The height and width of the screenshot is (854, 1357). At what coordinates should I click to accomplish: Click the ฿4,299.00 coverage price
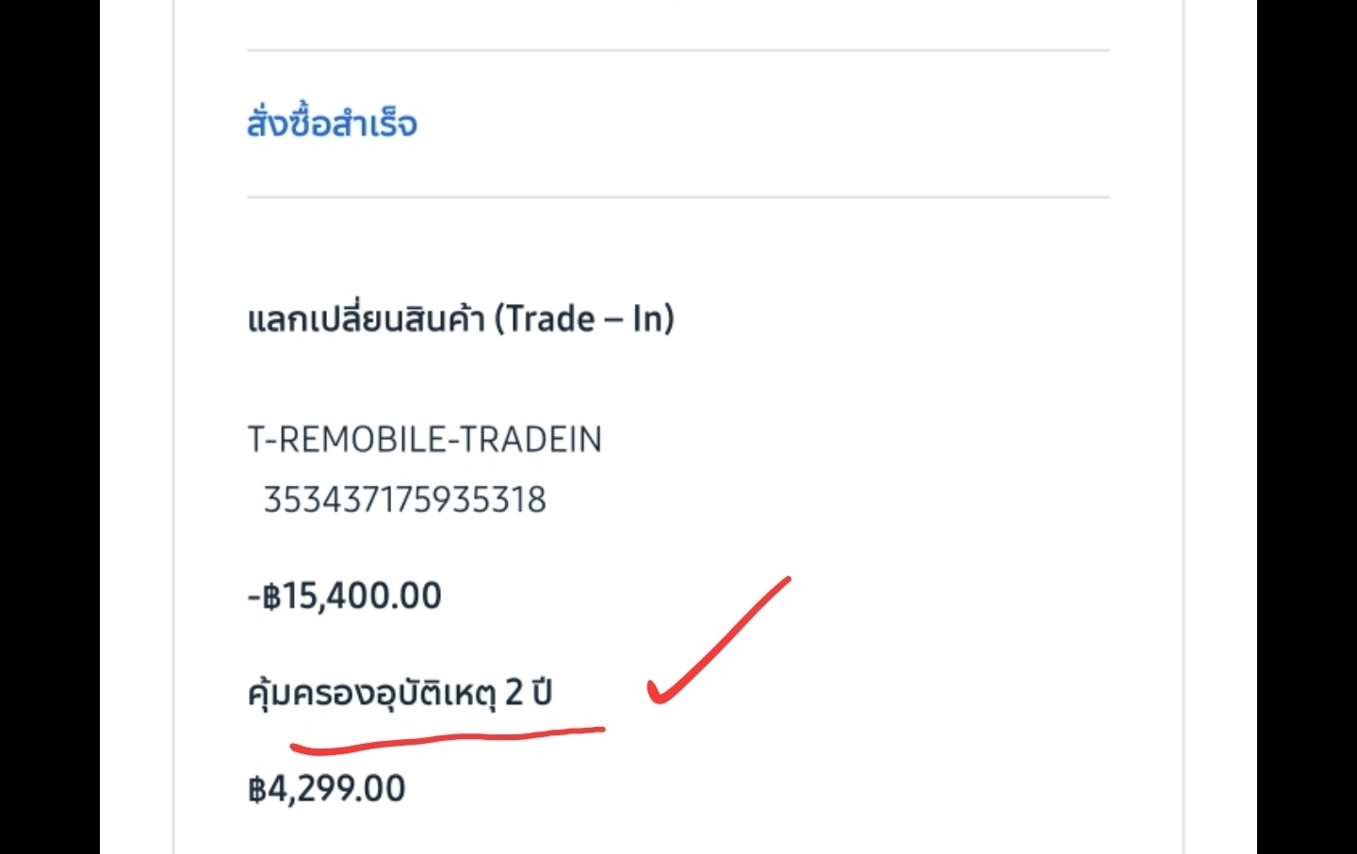327,789
